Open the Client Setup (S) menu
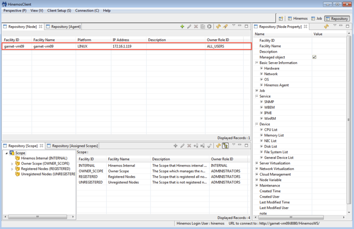 tap(59, 11)
